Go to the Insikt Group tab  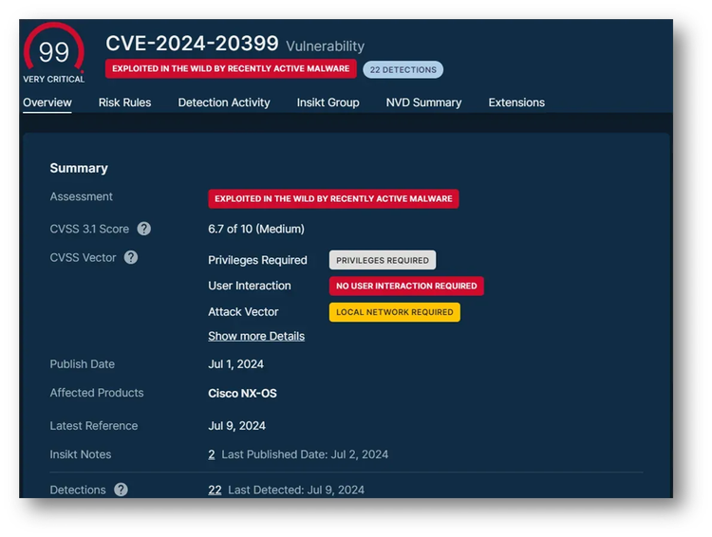coord(328,102)
